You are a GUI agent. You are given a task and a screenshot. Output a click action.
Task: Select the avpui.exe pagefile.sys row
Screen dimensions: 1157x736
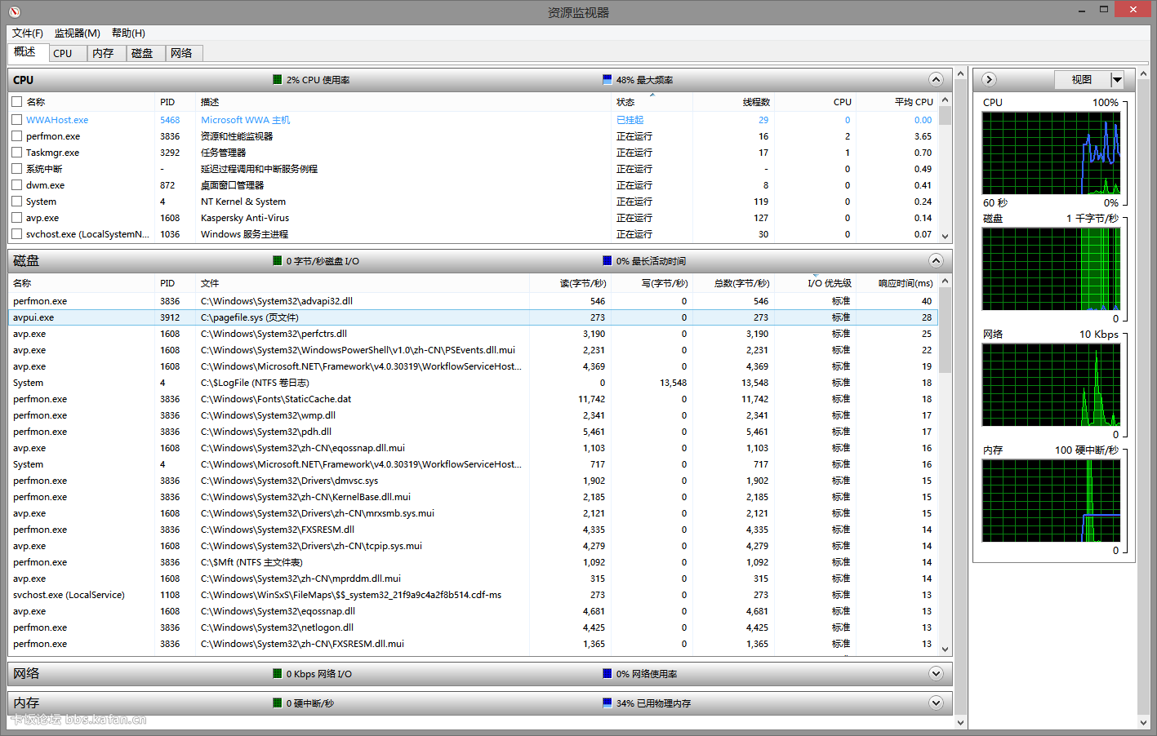click(473, 317)
